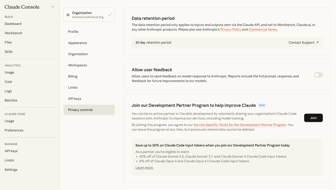Go to Files page
Screen dimensions: 336x190
(x=8, y=42)
